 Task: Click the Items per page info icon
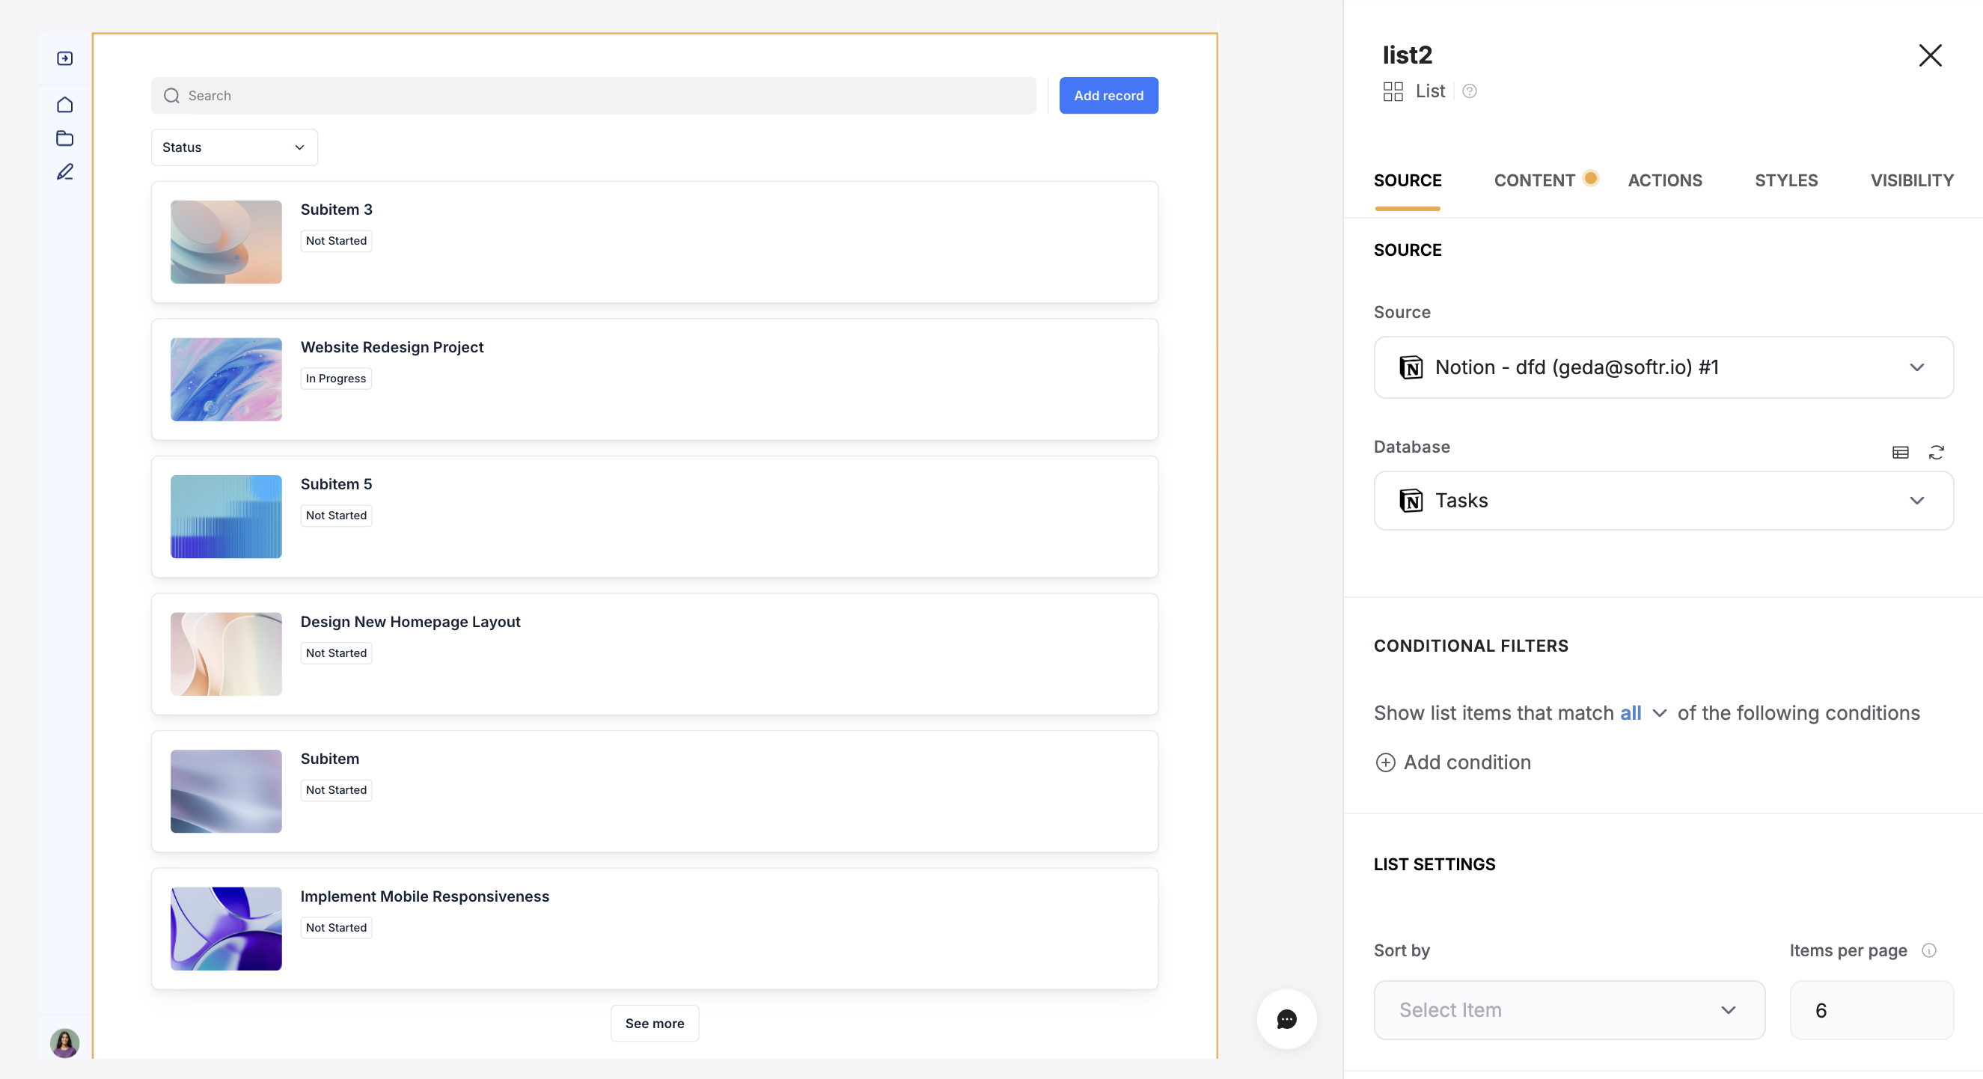pyautogui.click(x=1928, y=950)
